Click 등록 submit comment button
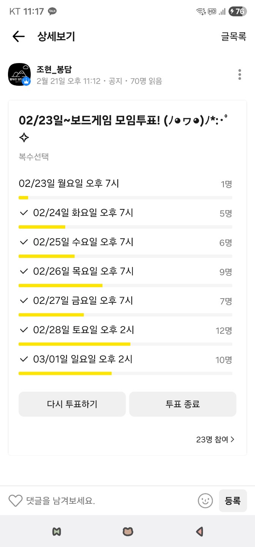The height and width of the screenshot is (547, 255). point(233,501)
